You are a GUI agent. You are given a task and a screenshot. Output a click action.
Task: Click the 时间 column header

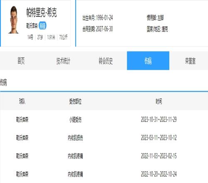coord(159,101)
